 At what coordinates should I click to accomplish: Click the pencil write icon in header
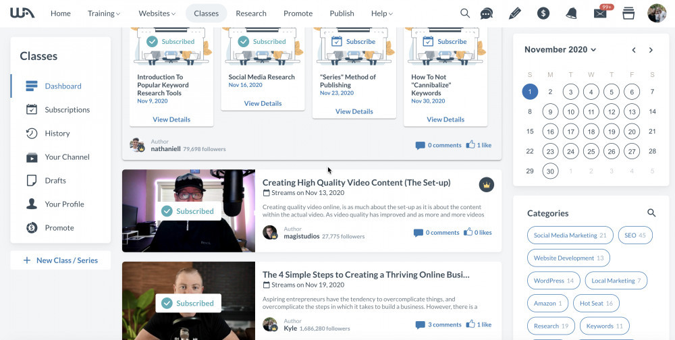[x=515, y=13]
